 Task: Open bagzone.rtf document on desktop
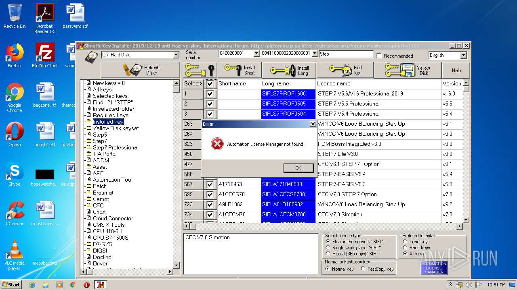coord(45,95)
